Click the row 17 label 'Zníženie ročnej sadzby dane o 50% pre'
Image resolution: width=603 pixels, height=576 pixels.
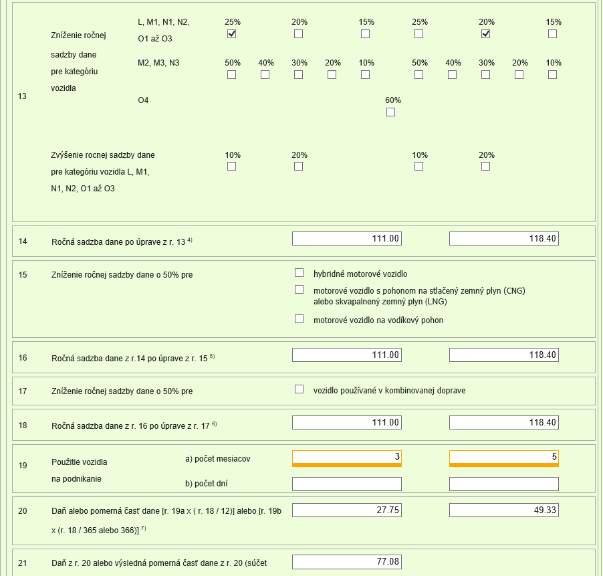click(x=122, y=391)
